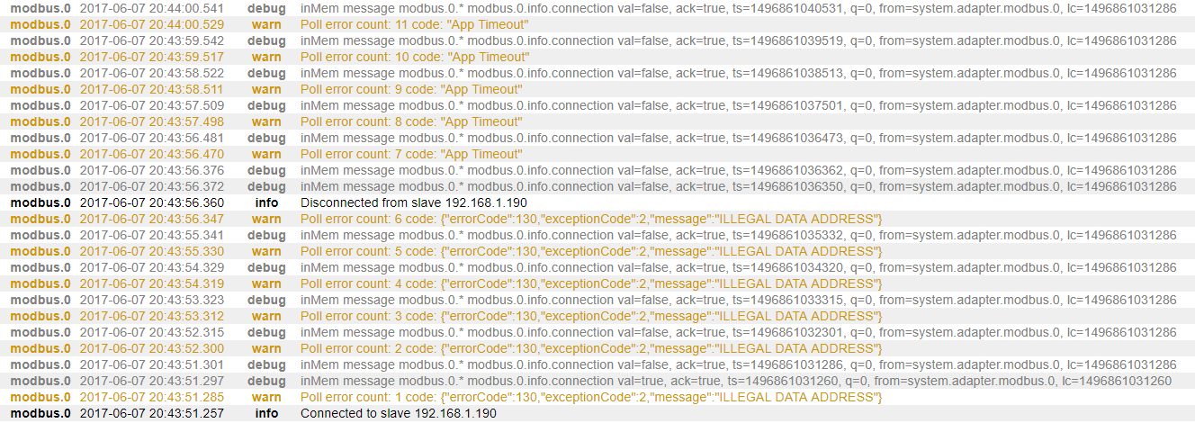Select bold modbus.0 in the Disconnected row

coord(40,202)
